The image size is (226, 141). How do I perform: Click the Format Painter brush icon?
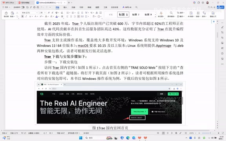tap(6, 13)
